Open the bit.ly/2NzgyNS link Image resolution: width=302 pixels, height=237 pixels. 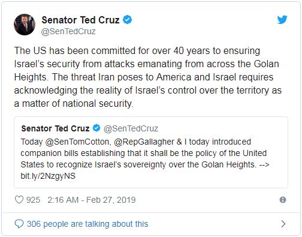(x=48, y=176)
